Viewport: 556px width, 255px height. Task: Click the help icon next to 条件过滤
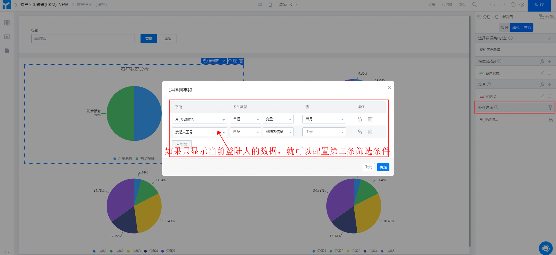496,107
